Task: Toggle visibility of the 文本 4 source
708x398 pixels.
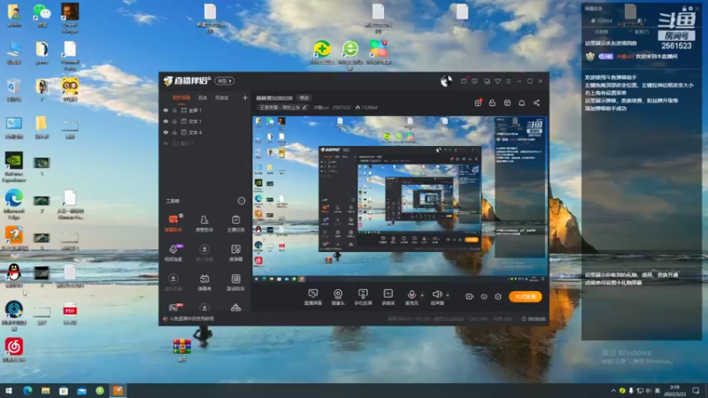Action: pos(165,133)
